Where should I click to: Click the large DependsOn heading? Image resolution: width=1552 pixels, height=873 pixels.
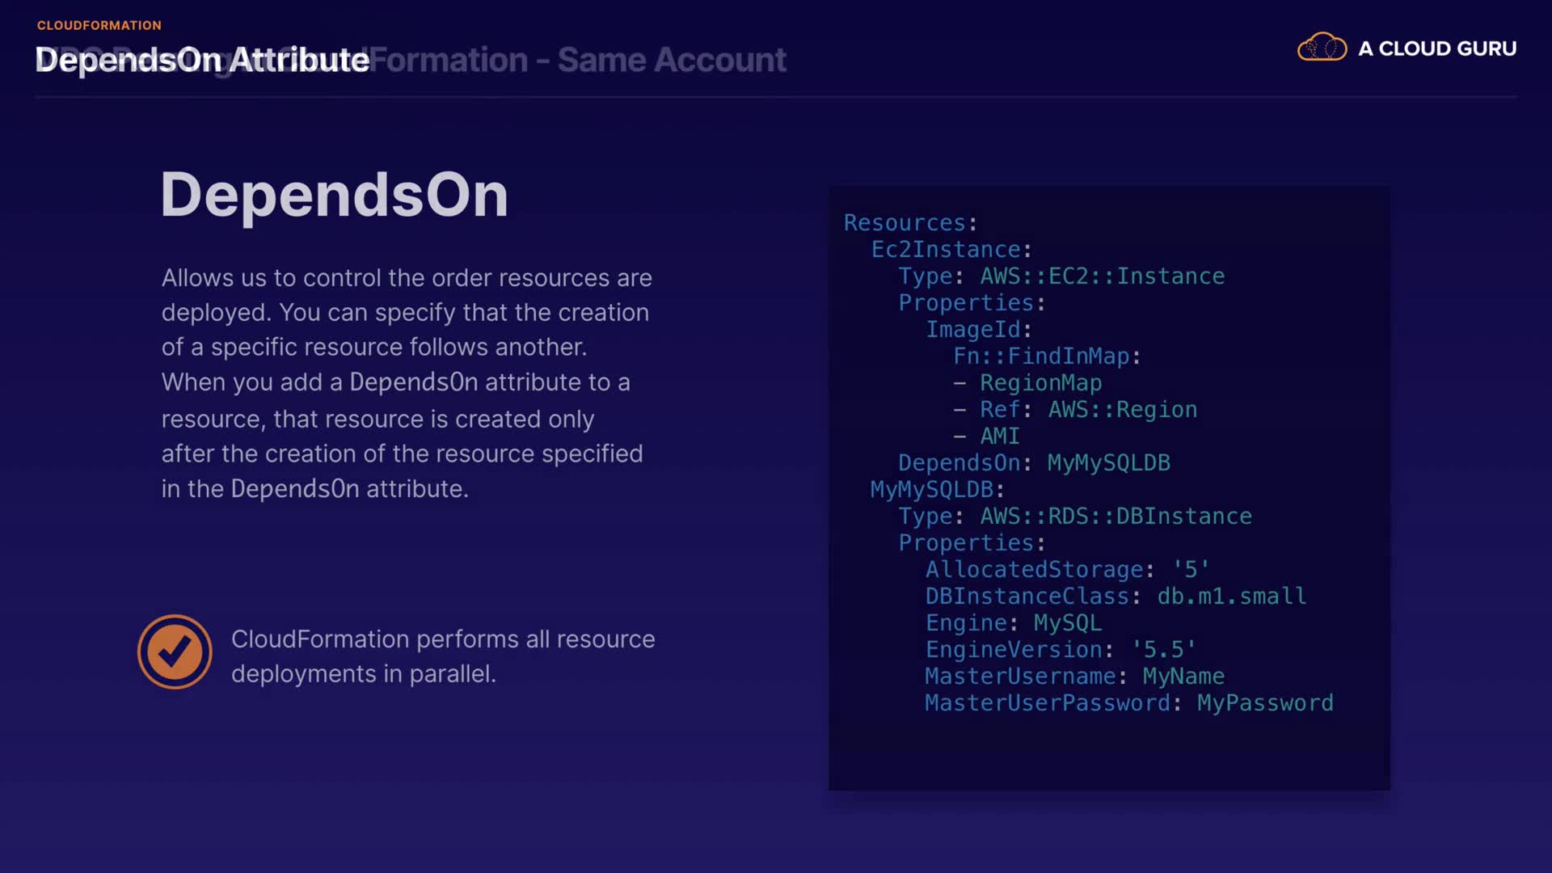pyautogui.click(x=334, y=195)
